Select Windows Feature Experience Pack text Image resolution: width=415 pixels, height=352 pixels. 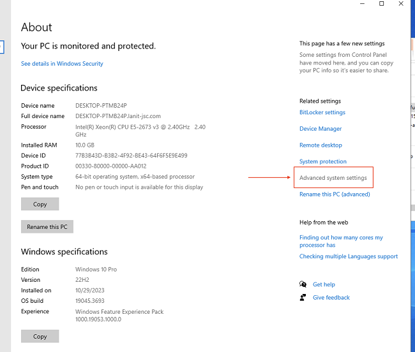(119, 315)
